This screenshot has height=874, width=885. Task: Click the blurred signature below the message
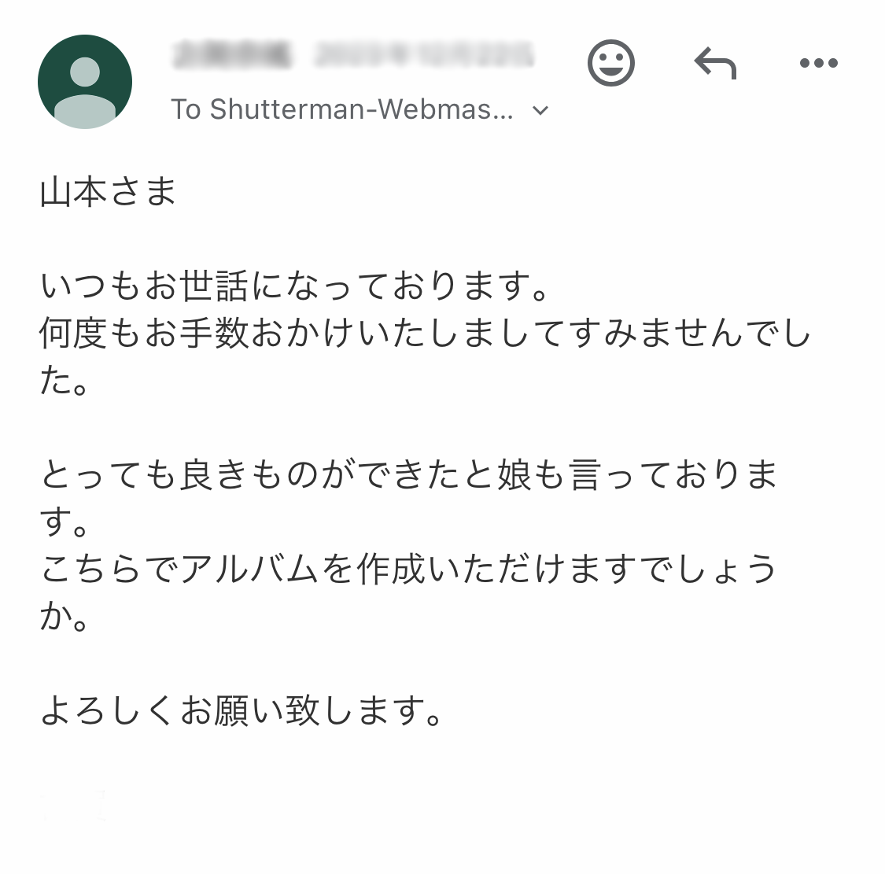[x=75, y=806]
